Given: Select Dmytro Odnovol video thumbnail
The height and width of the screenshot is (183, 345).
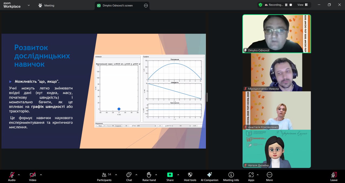Looking at the screenshot, I should [x=277, y=34].
